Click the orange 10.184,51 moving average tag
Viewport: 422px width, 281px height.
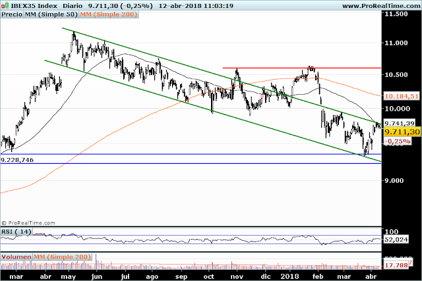pyautogui.click(x=402, y=96)
